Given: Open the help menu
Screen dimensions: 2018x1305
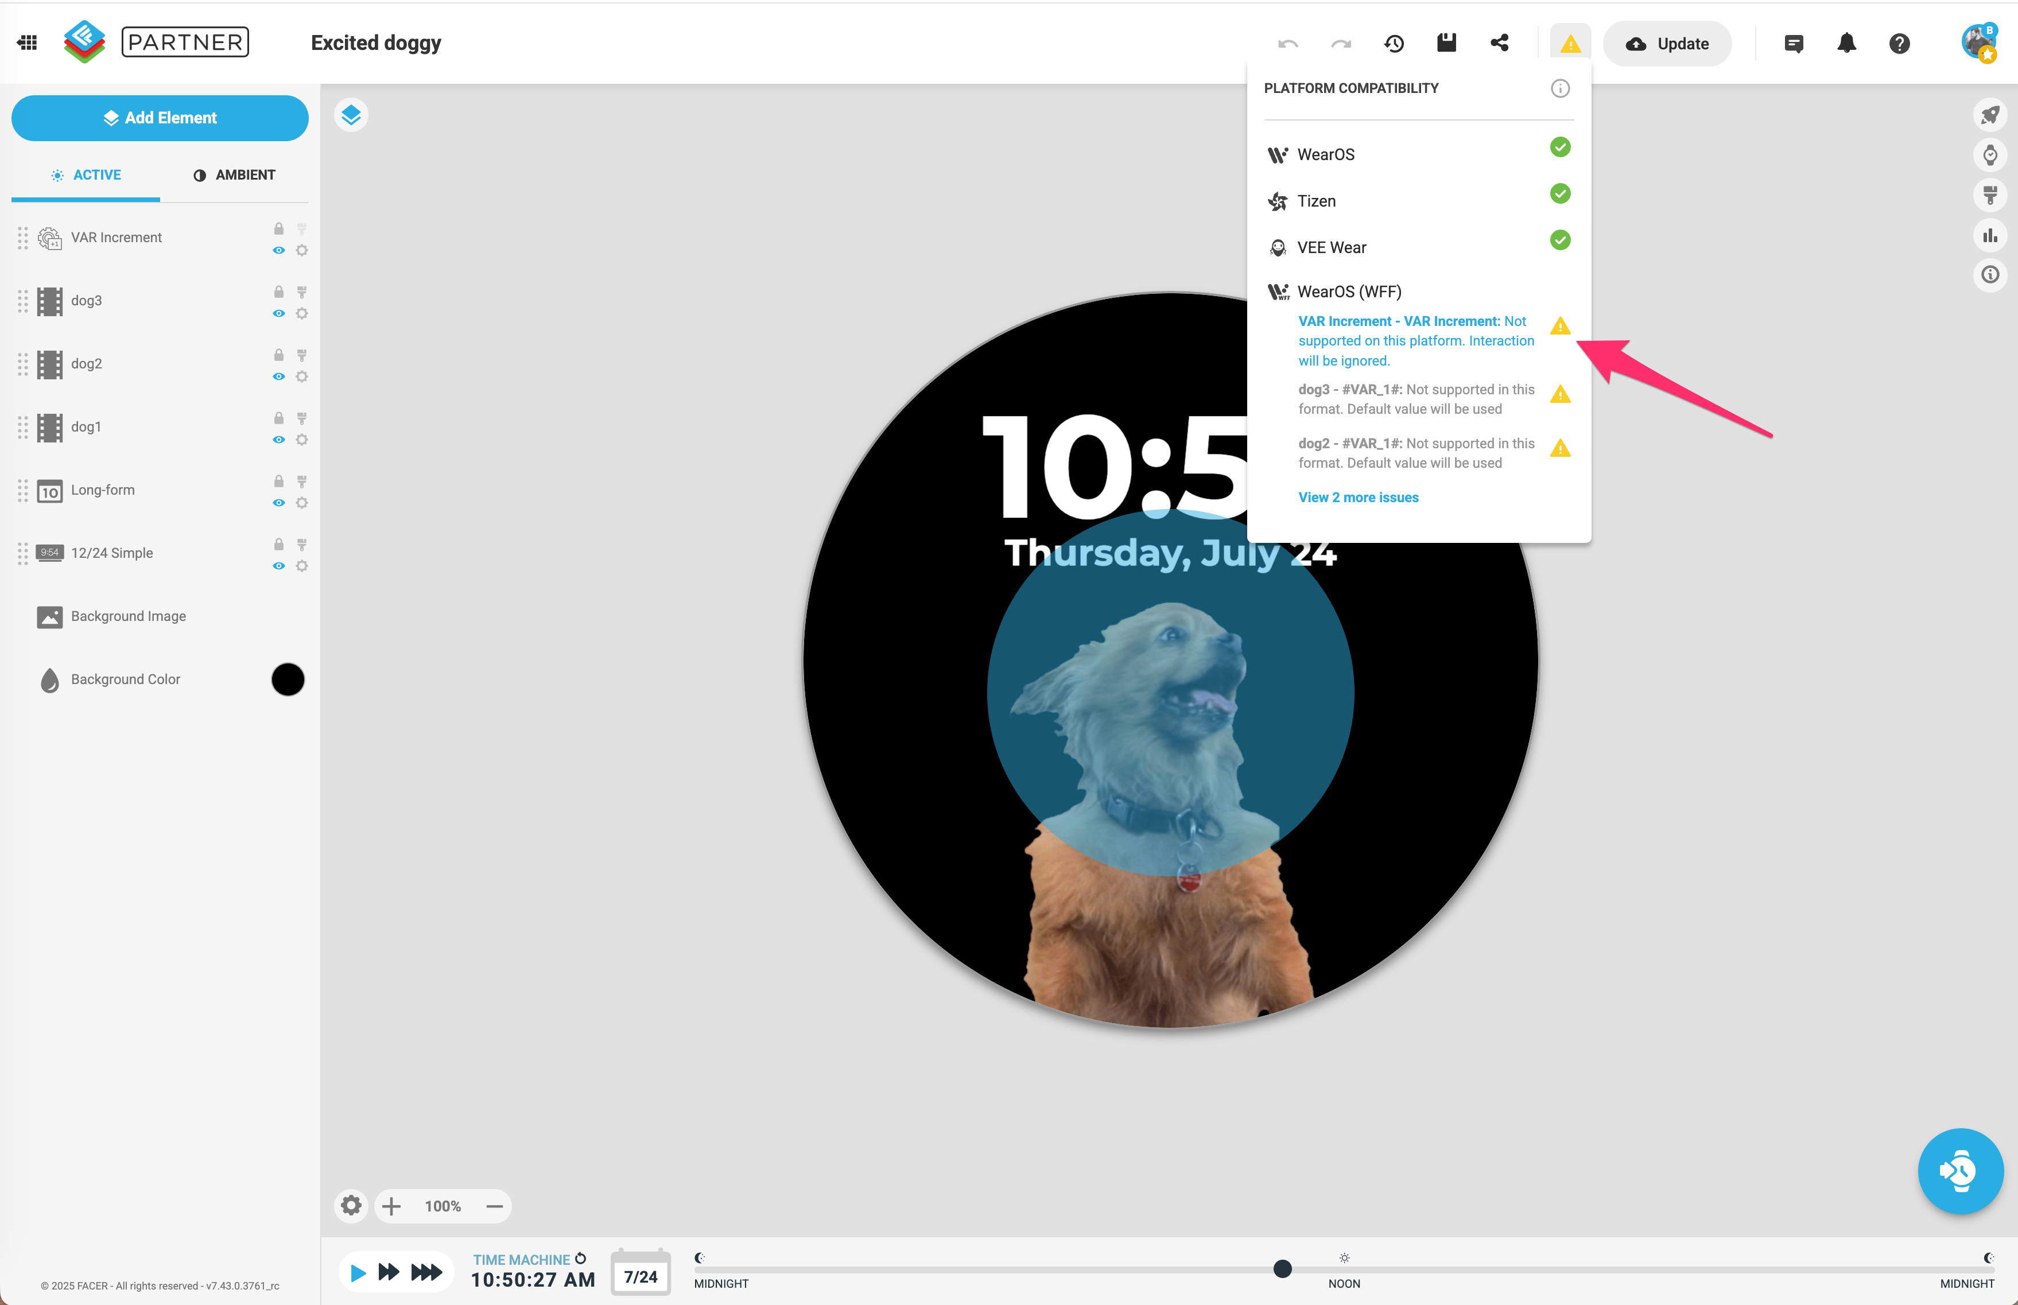Looking at the screenshot, I should (1899, 43).
